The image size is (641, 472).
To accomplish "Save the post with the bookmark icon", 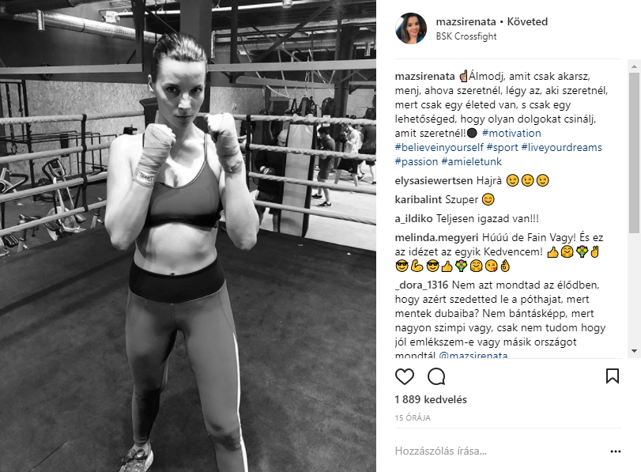I will pos(613,376).
